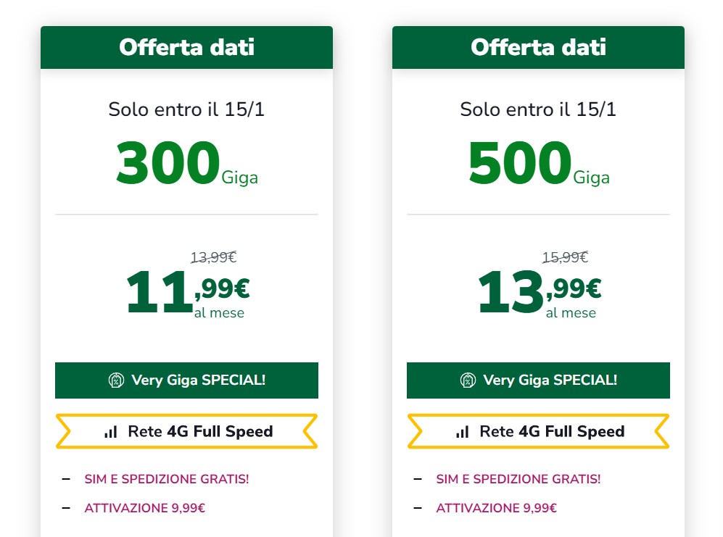723x537 pixels.
Task: Click signal bars icon in left card
Action: (x=111, y=432)
